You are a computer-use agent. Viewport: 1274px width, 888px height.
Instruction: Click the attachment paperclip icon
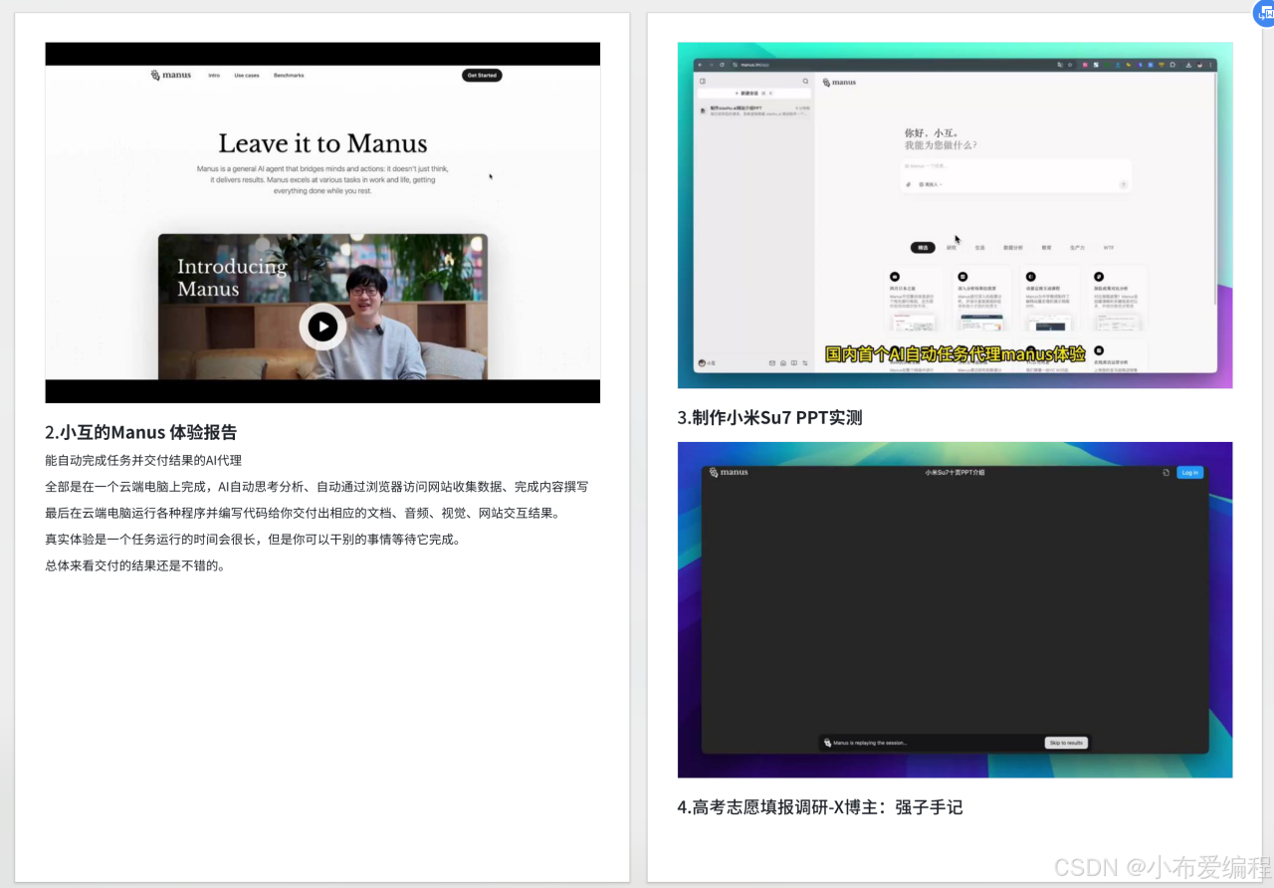click(x=908, y=184)
